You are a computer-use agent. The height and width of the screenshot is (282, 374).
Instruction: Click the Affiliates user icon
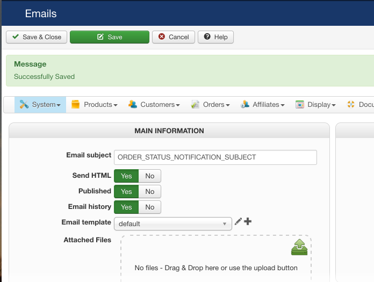[245, 104]
